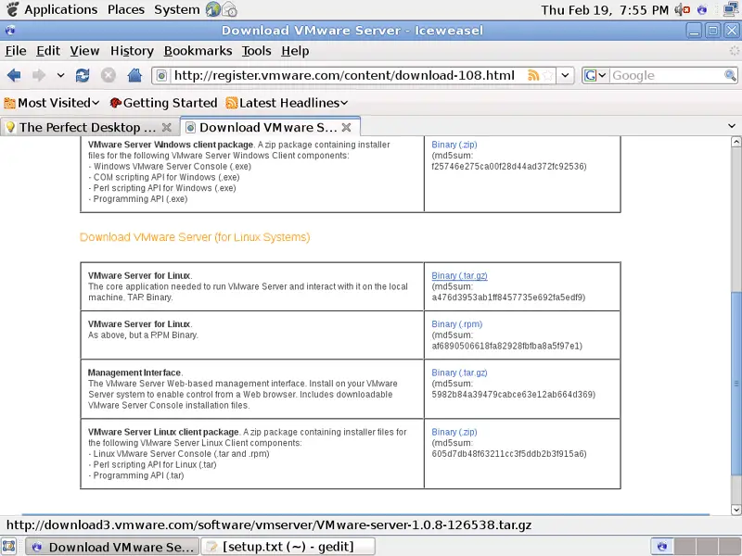This screenshot has height=556, width=742.
Task: Click the clock showing Thu Feb 19
Action: coord(605,10)
